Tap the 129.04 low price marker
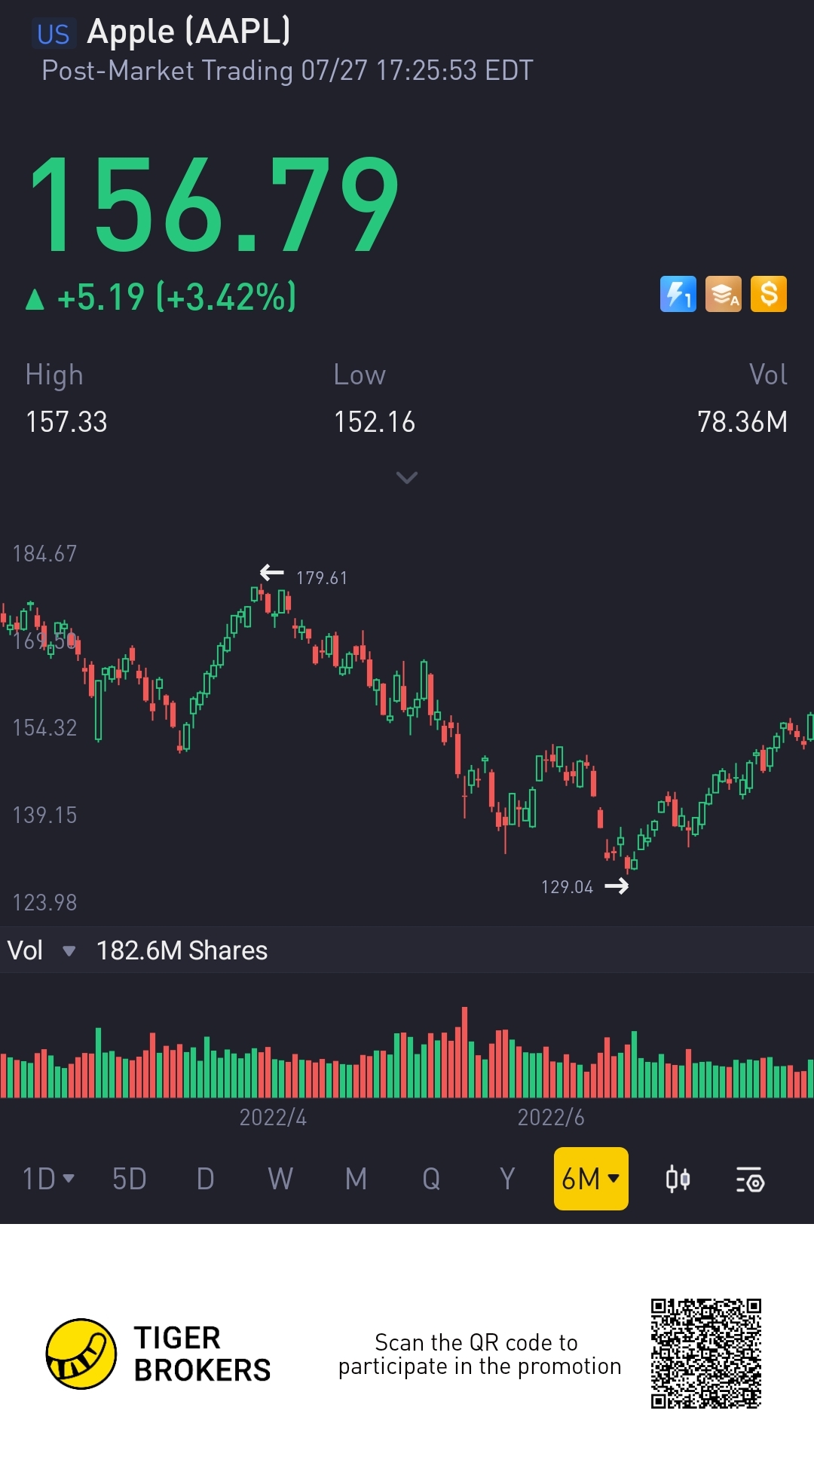 [568, 887]
